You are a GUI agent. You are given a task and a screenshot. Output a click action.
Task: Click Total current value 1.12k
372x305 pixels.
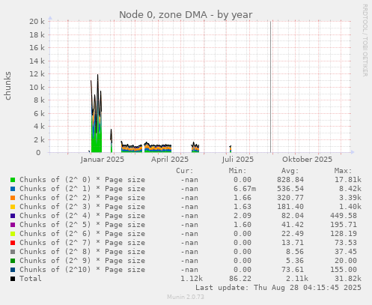tap(192, 279)
